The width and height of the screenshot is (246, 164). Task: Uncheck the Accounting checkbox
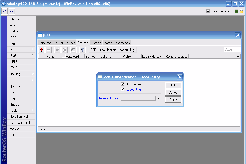[x=122, y=89]
